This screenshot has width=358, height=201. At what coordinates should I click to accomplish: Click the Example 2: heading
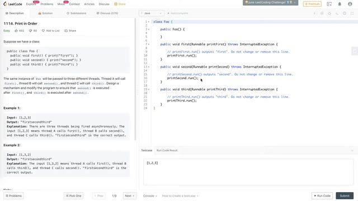[x=12, y=145]
